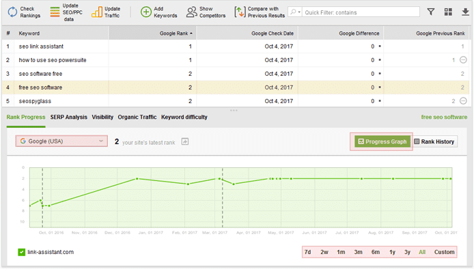Select keyword row free seo software
The image size is (474, 269).
click(x=236, y=87)
